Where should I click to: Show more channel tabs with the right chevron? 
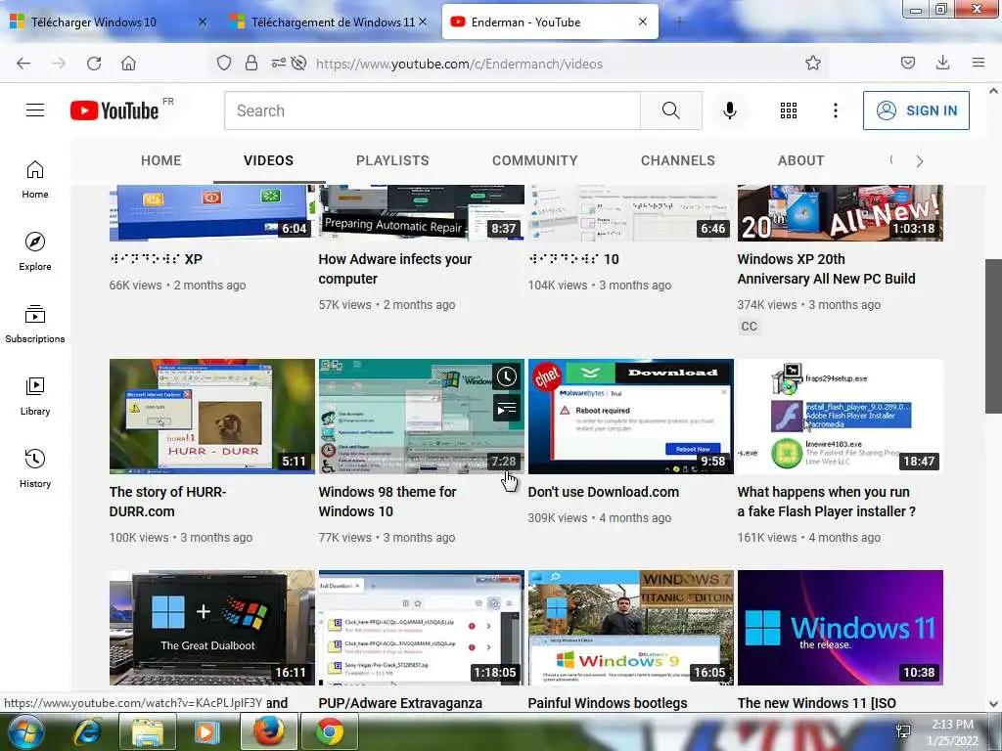(x=920, y=161)
